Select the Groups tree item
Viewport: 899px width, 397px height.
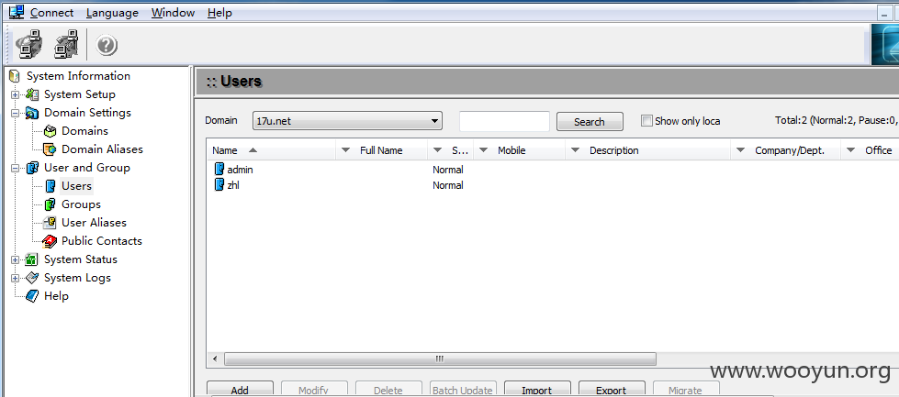(81, 204)
